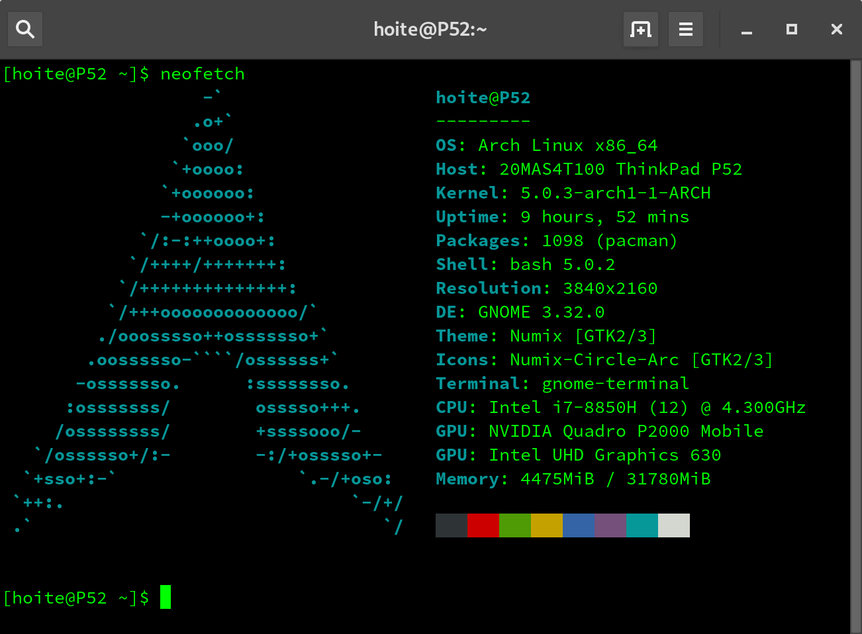Click the GPU line NVIDIA Quadro P2000 Mobile

pos(600,431)
